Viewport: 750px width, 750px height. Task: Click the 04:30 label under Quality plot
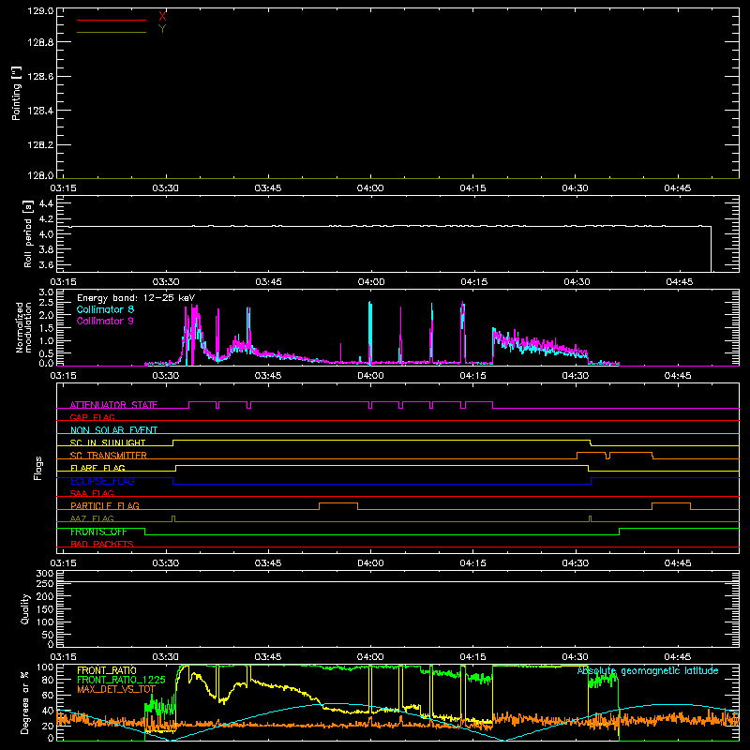(576, 657)
